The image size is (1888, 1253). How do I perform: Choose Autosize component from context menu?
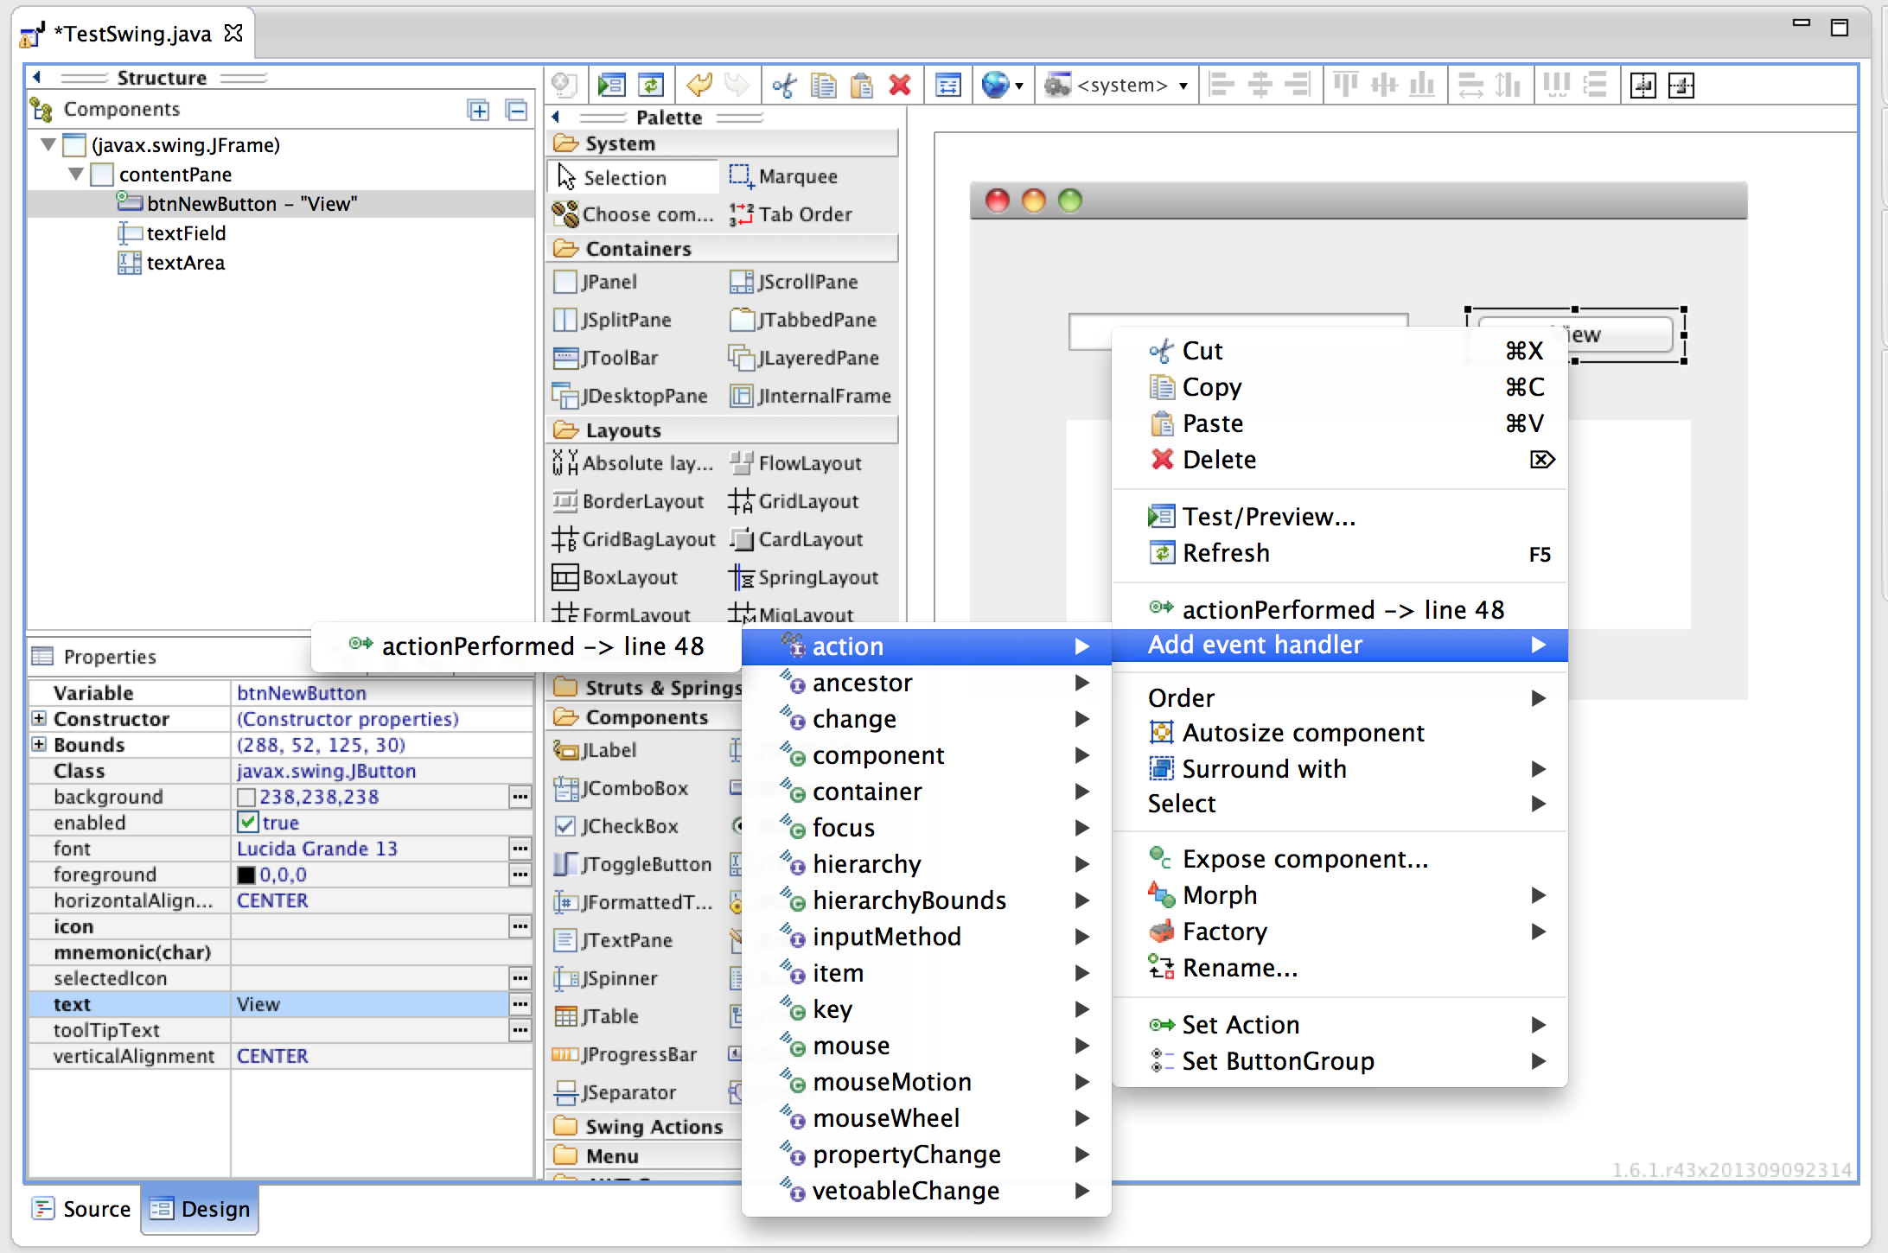pos(1302,733)
